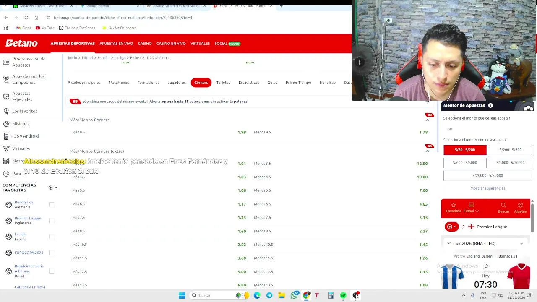Open the Windows Start menu
Viewport: 537px width, 302px height.
coord(182,295)
